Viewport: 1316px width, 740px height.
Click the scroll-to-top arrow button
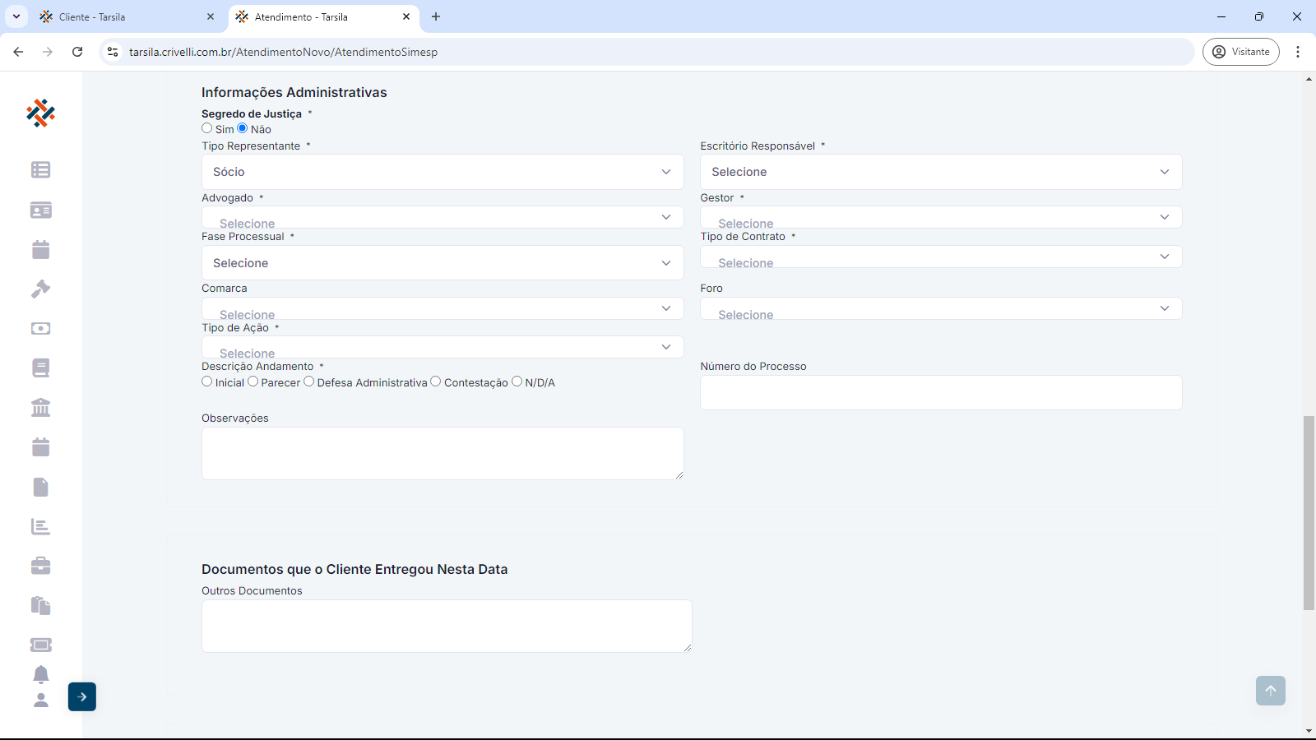(1270, 691)
